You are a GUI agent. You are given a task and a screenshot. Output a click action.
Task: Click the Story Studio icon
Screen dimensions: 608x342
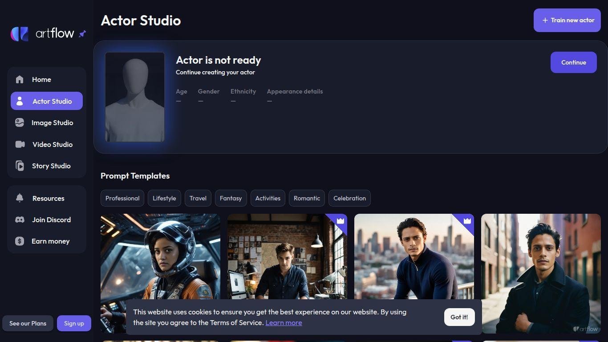point(20,166)
